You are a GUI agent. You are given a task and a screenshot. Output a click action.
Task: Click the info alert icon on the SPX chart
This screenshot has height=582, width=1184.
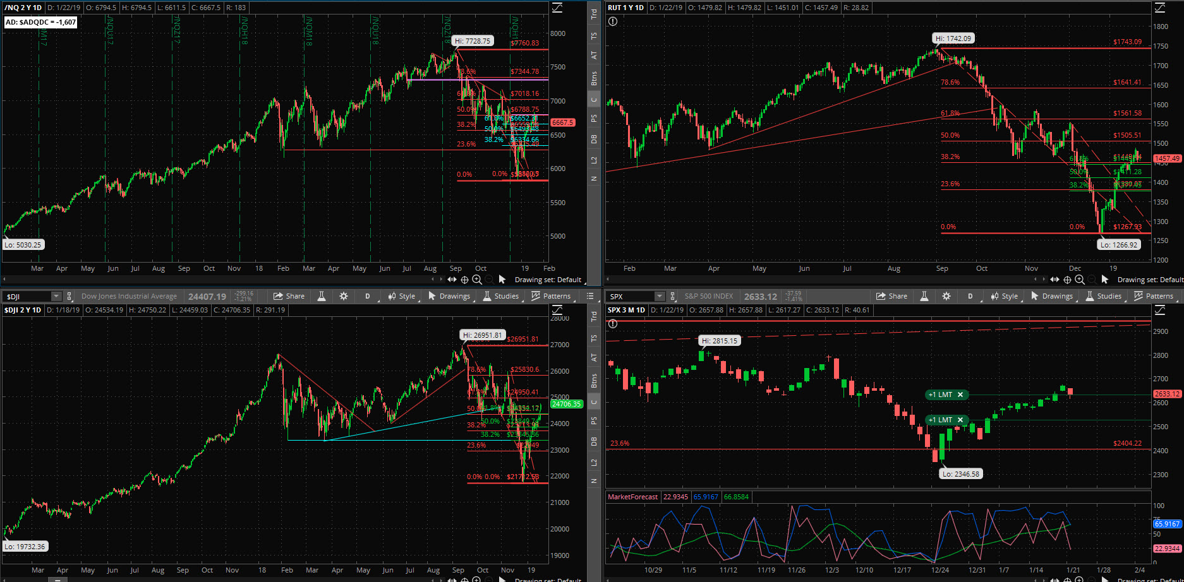(613, 324)
